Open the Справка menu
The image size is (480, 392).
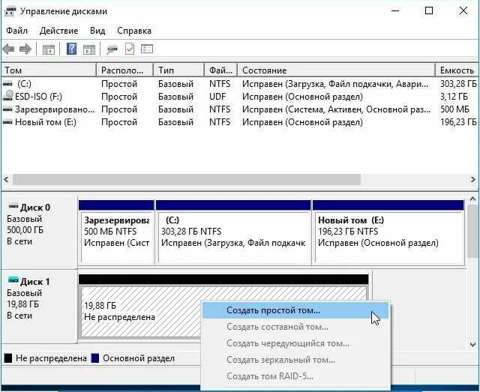click(134, 31)
